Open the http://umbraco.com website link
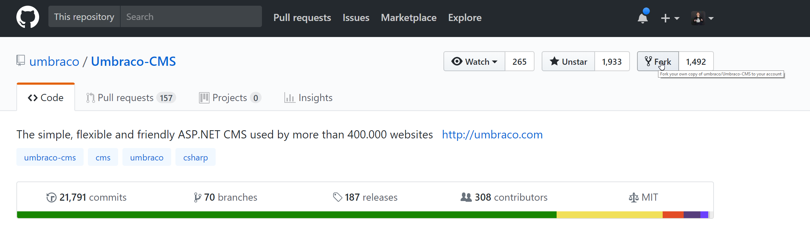 point(492,134)
